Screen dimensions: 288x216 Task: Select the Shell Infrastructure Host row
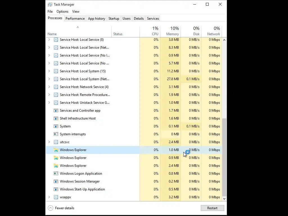[134, 118]
